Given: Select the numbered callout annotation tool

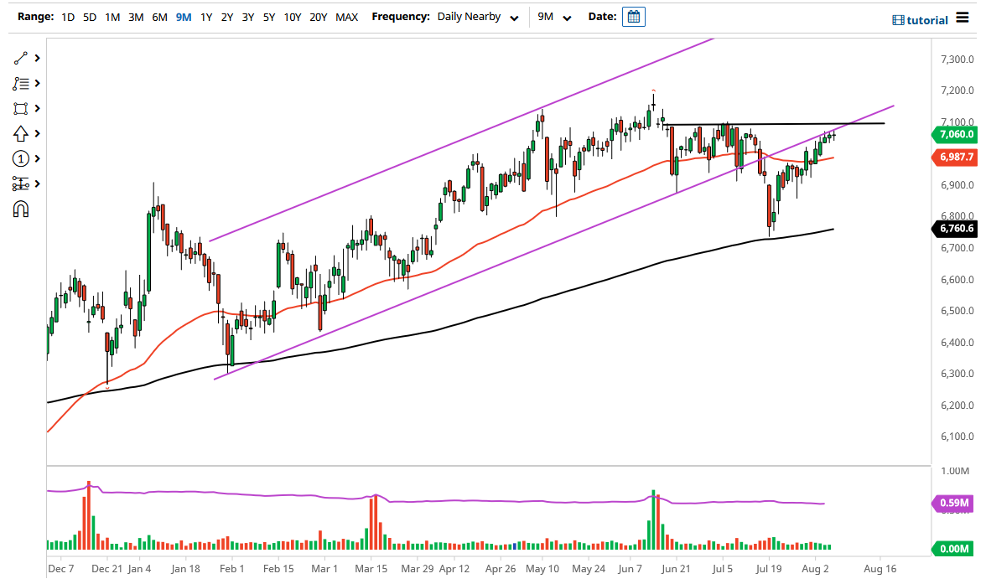Looking at the screenshot, I should [21, 158].
